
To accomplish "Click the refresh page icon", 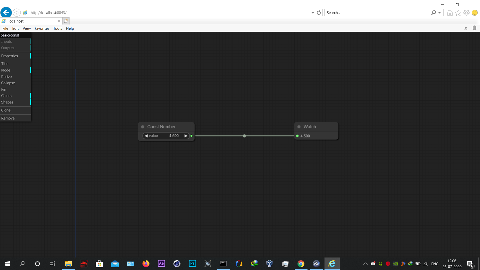I will [319, 12].
